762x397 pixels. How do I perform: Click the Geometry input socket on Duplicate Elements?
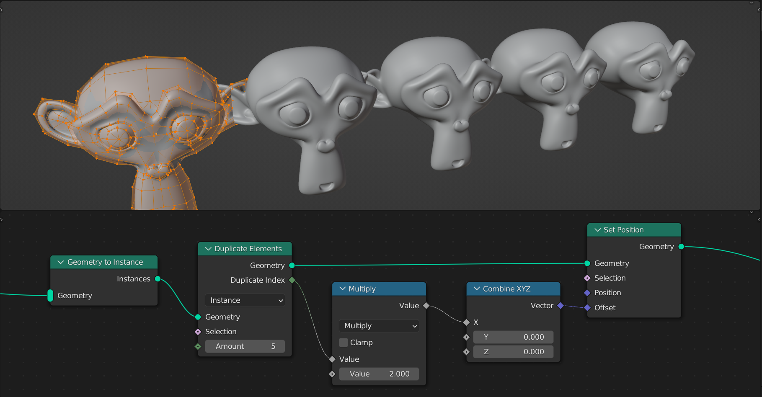197,317
